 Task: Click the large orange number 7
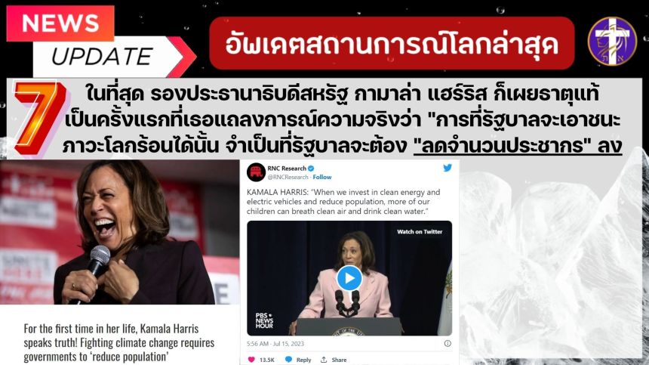[x=39, y=117]
